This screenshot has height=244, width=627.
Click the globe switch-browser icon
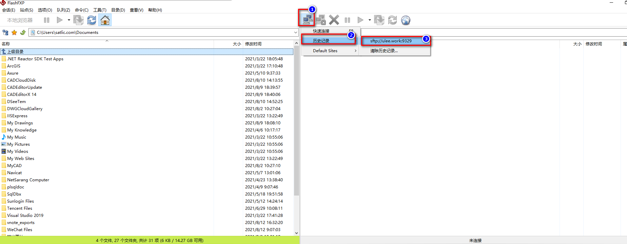pyautogui.click(x=406, y=20)
